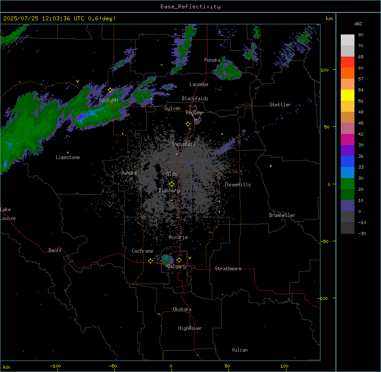Select the Olds label
Viewport: 381px width, 372px height.
pyautogui.click(x=171, y=174)
